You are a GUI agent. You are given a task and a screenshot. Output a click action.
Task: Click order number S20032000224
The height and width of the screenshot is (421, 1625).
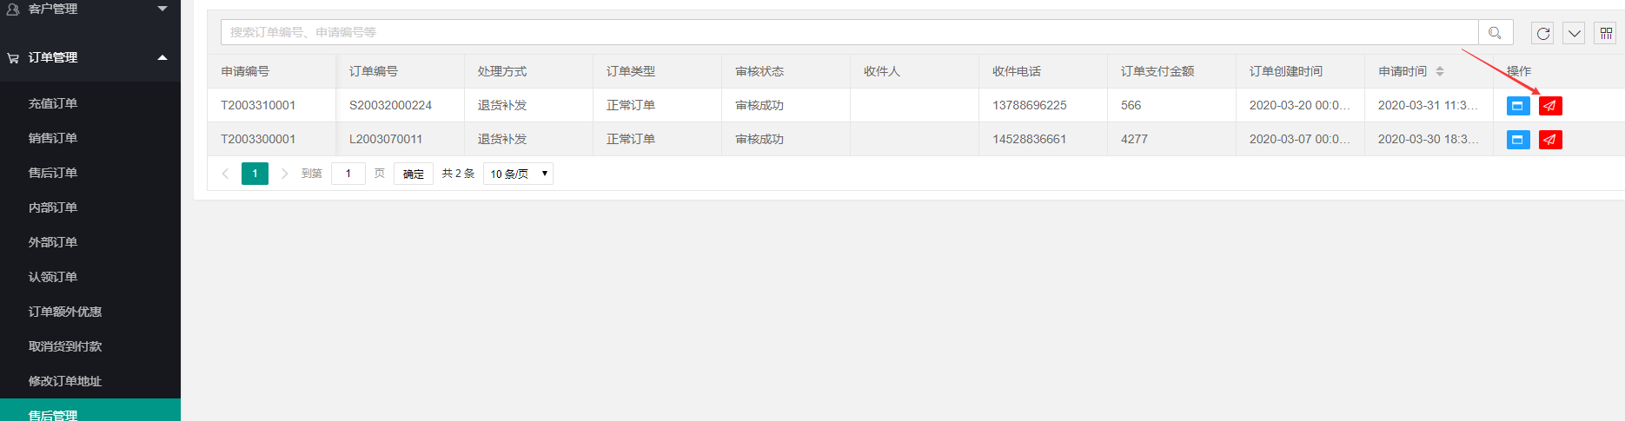pyautogui.click(x=390, y=105)
